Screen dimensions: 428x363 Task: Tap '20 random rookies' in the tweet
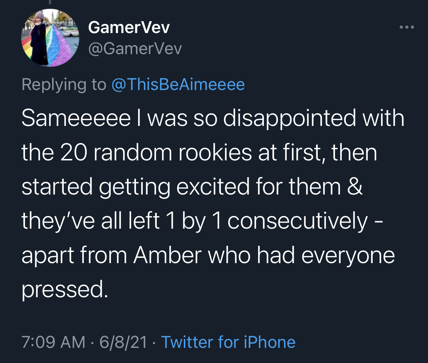pos(156,152)
